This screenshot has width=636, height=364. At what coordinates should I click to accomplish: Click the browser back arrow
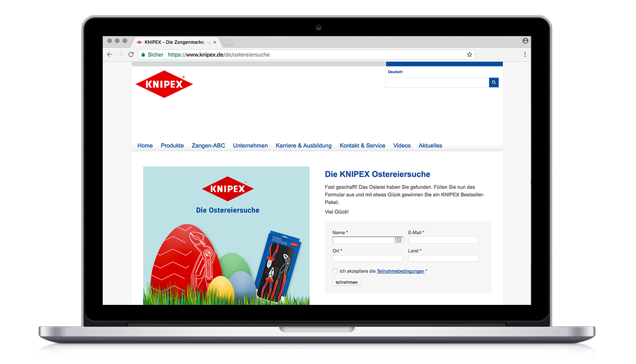tap(110, 55)
